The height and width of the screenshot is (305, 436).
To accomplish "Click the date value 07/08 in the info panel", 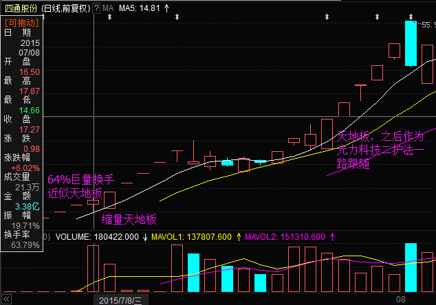I will pos(29,52).
